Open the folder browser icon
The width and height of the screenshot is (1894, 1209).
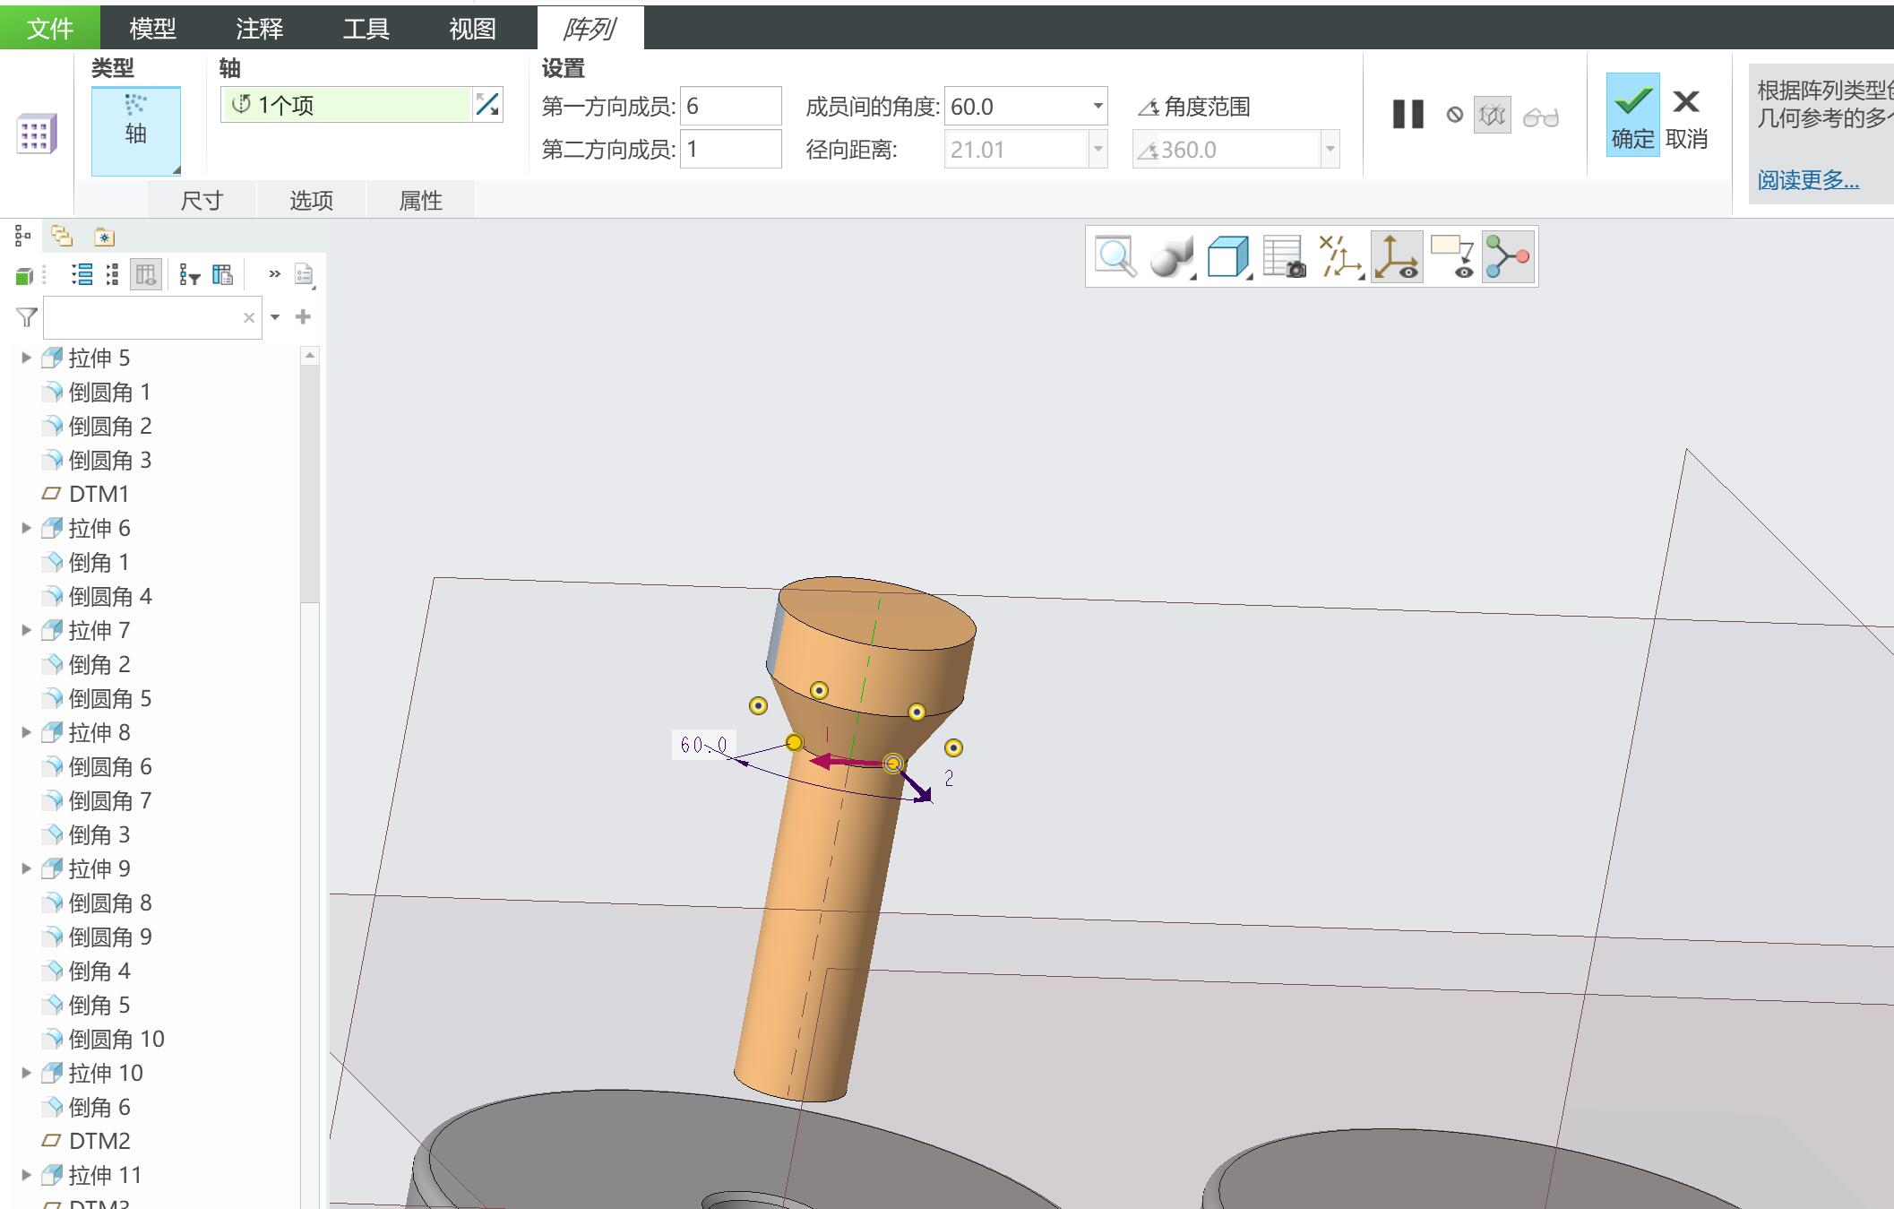click(x=62, y=236)
